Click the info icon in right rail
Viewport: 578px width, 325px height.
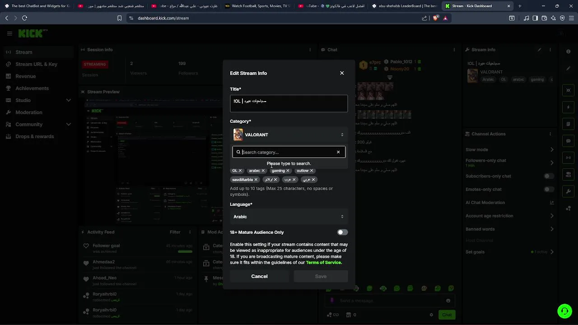(x=569, y=51)
